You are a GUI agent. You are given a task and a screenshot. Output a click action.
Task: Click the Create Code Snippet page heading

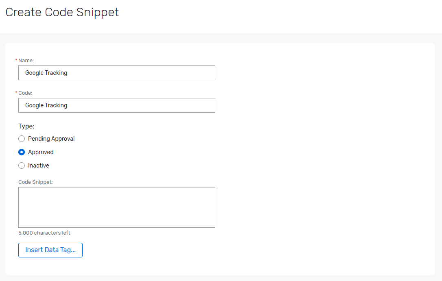62,12
